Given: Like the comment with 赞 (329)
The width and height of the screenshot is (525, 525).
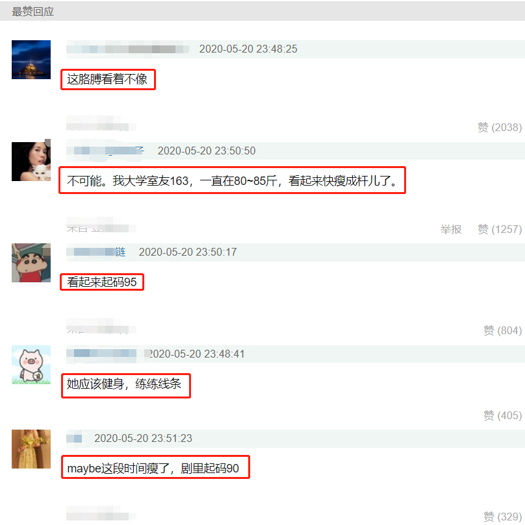Looking at the screenshot, I should click(502, 517).
